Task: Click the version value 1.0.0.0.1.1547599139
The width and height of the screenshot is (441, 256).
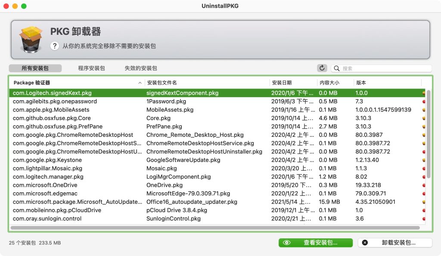Action: tap(383, 110)
